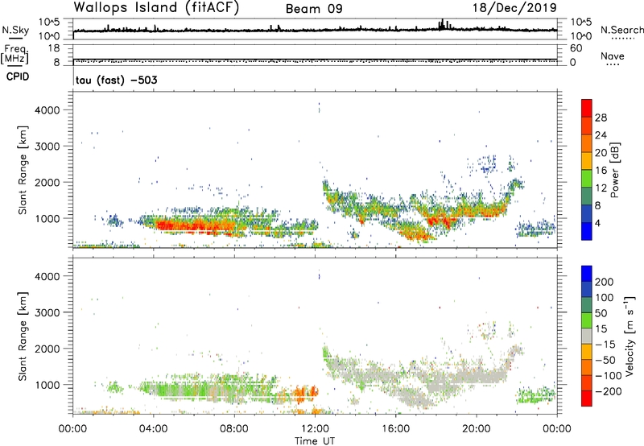
Task: Pick the bottom Power swatch below 4
Action: coord(587,231)
